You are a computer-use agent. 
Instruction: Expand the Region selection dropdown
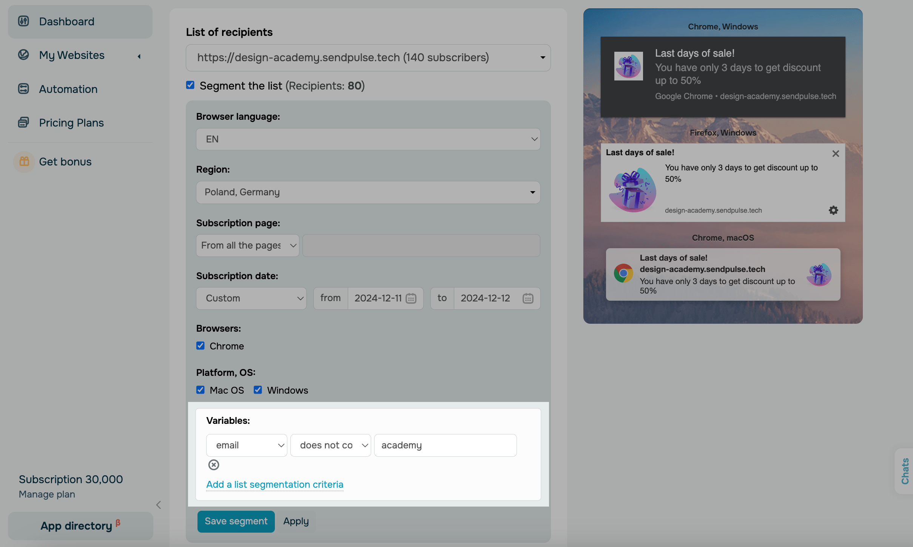368,192
